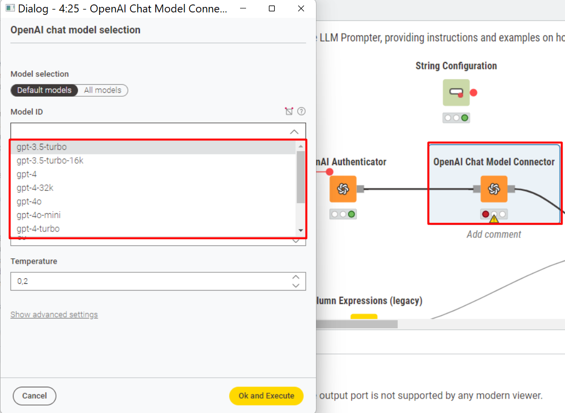Click Ok and Execute button

266,396
